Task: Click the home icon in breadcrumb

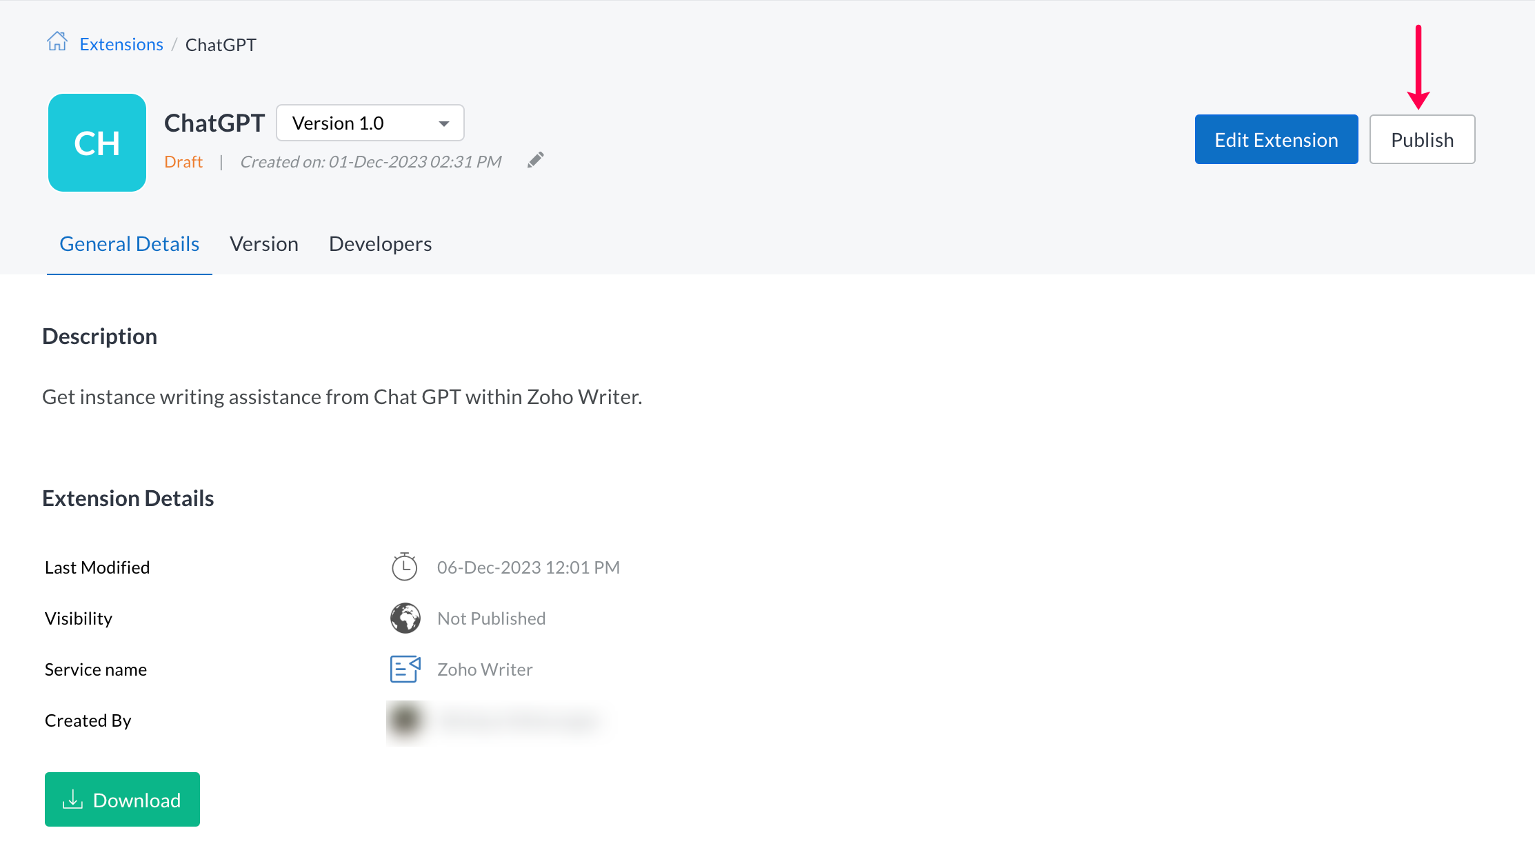Action: [57, 43]
